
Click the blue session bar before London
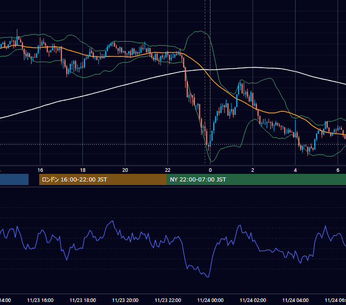click(x=14, y=179)
